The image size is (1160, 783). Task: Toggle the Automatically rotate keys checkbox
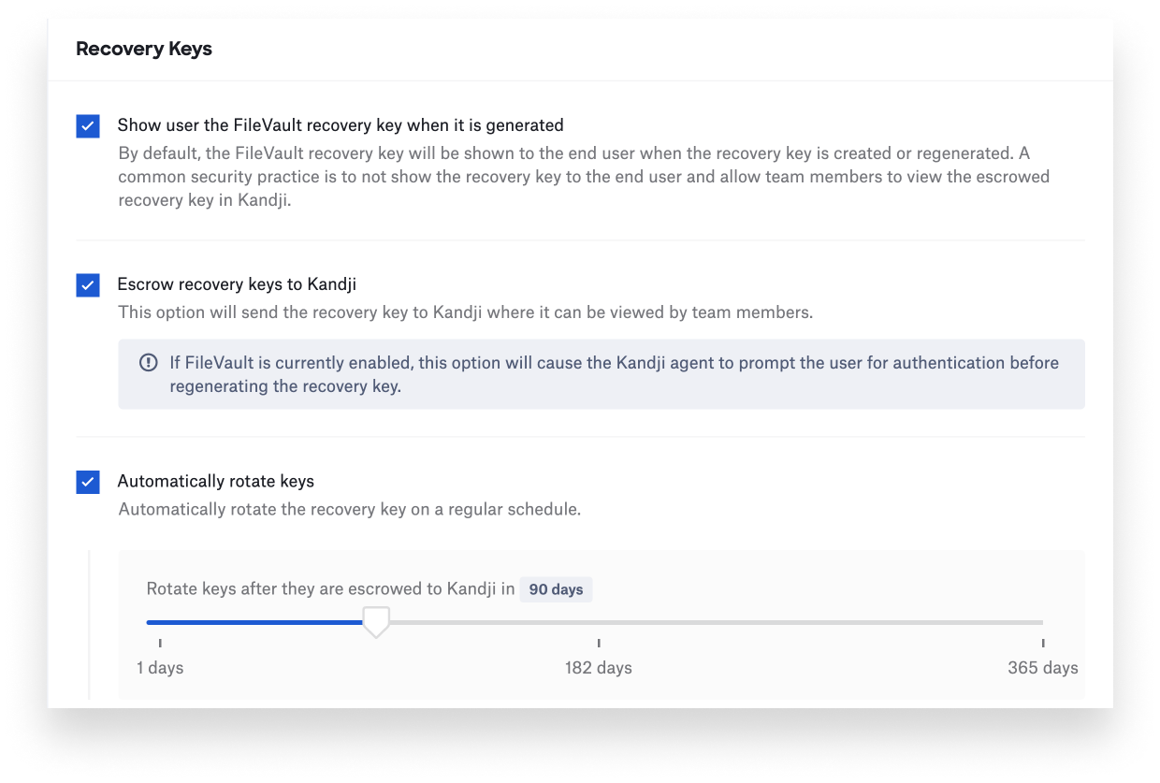point(87,482)
